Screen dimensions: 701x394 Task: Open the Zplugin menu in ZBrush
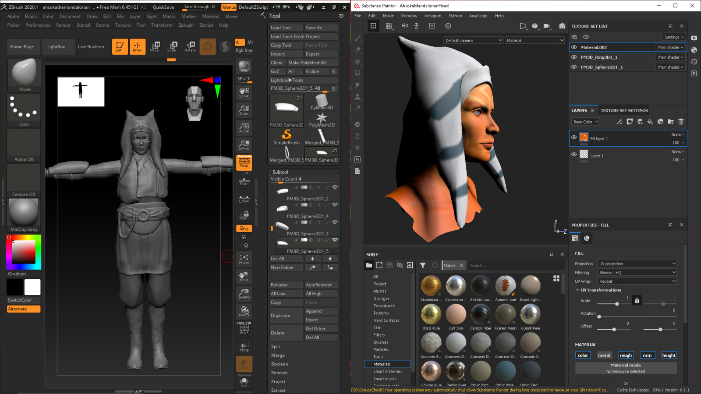pos(186,25)
